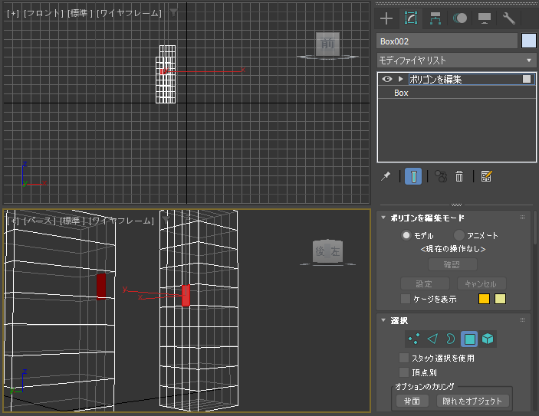
Task: Click the selected red polygon in perspective view
Action: 186,296
